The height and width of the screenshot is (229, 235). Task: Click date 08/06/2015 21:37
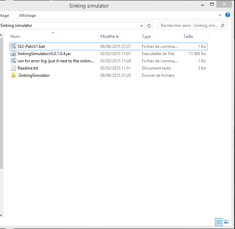coord(116,46)
